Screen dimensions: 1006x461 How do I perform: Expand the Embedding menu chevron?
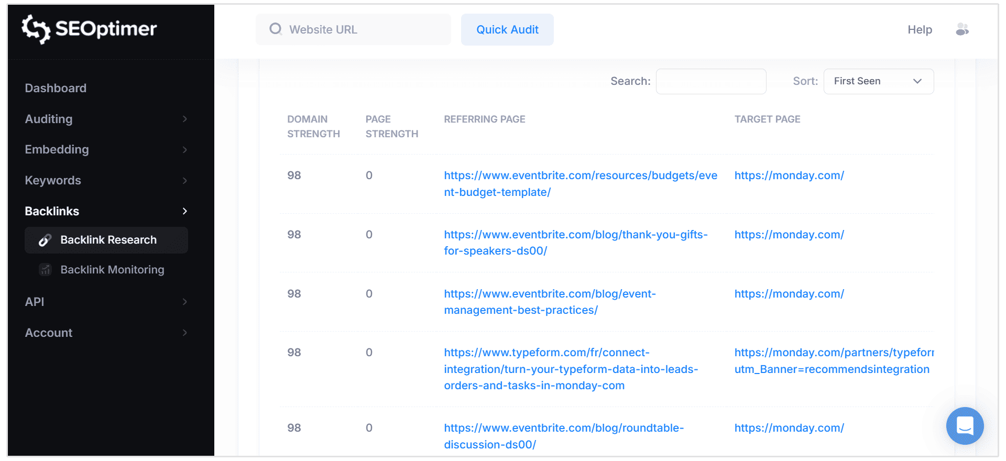pos(184,150)
